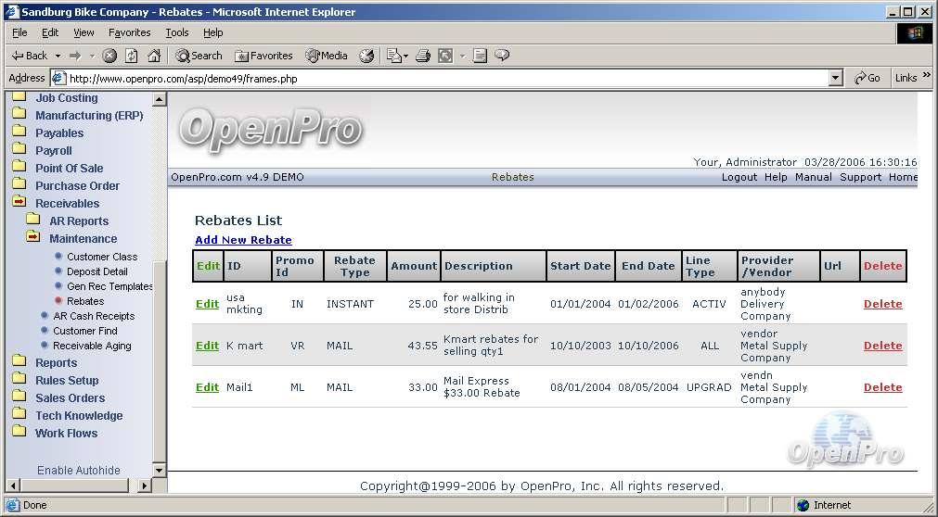938x517 pixels.
Task: Open the address bar dropdown arrow
Action: pos(836,79)
